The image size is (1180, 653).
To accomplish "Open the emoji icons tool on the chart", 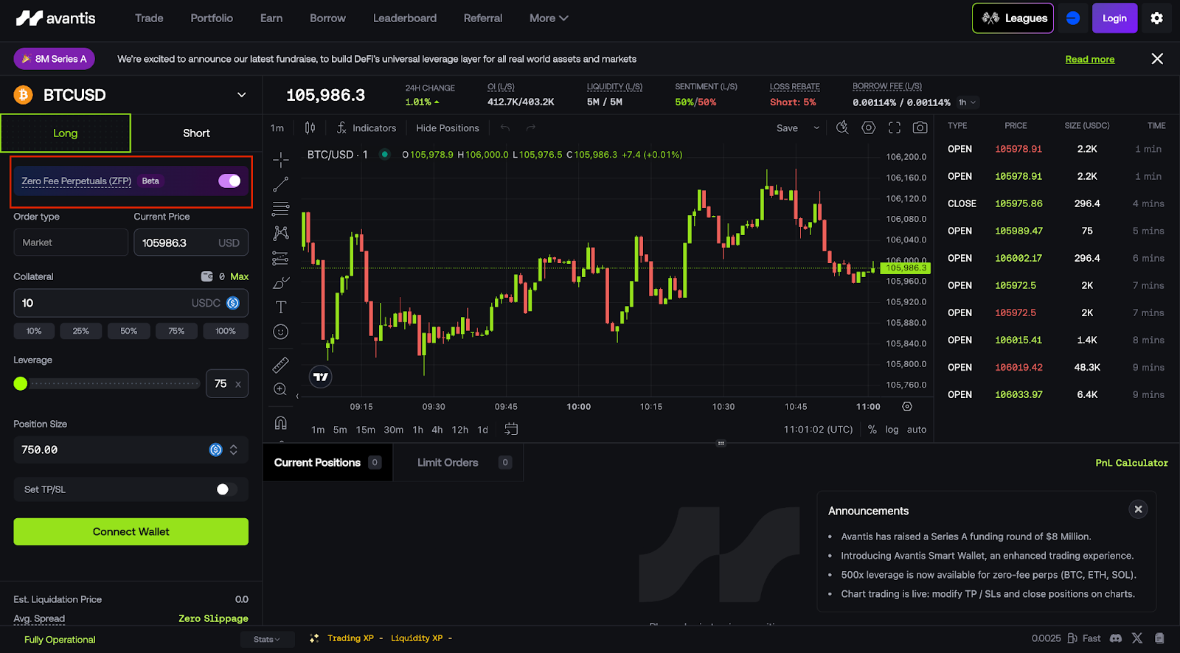I will tap(280, 332).
